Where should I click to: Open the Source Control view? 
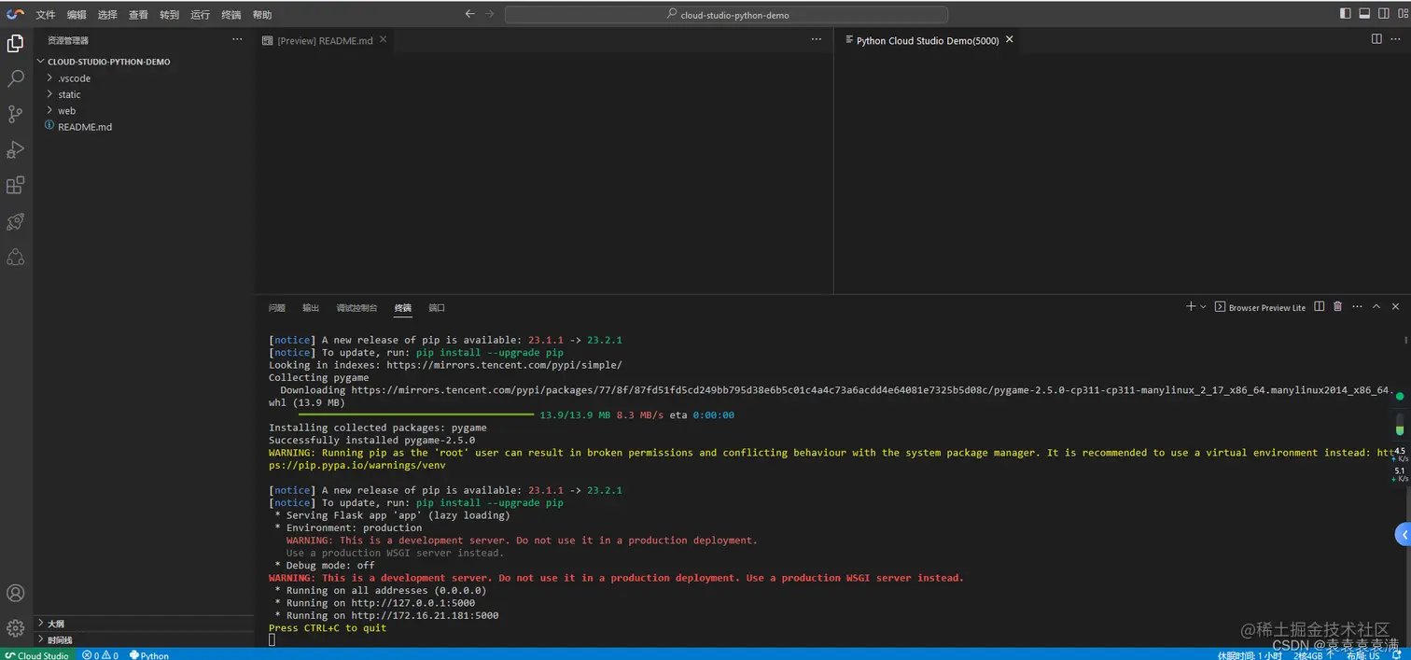15,114
